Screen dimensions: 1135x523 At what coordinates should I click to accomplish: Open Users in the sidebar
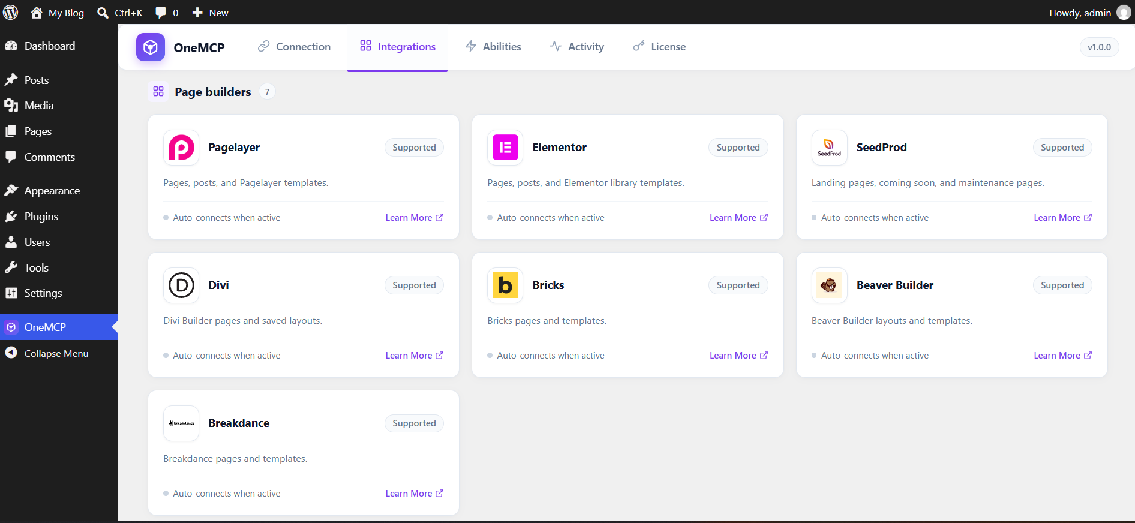coord(59,242)
